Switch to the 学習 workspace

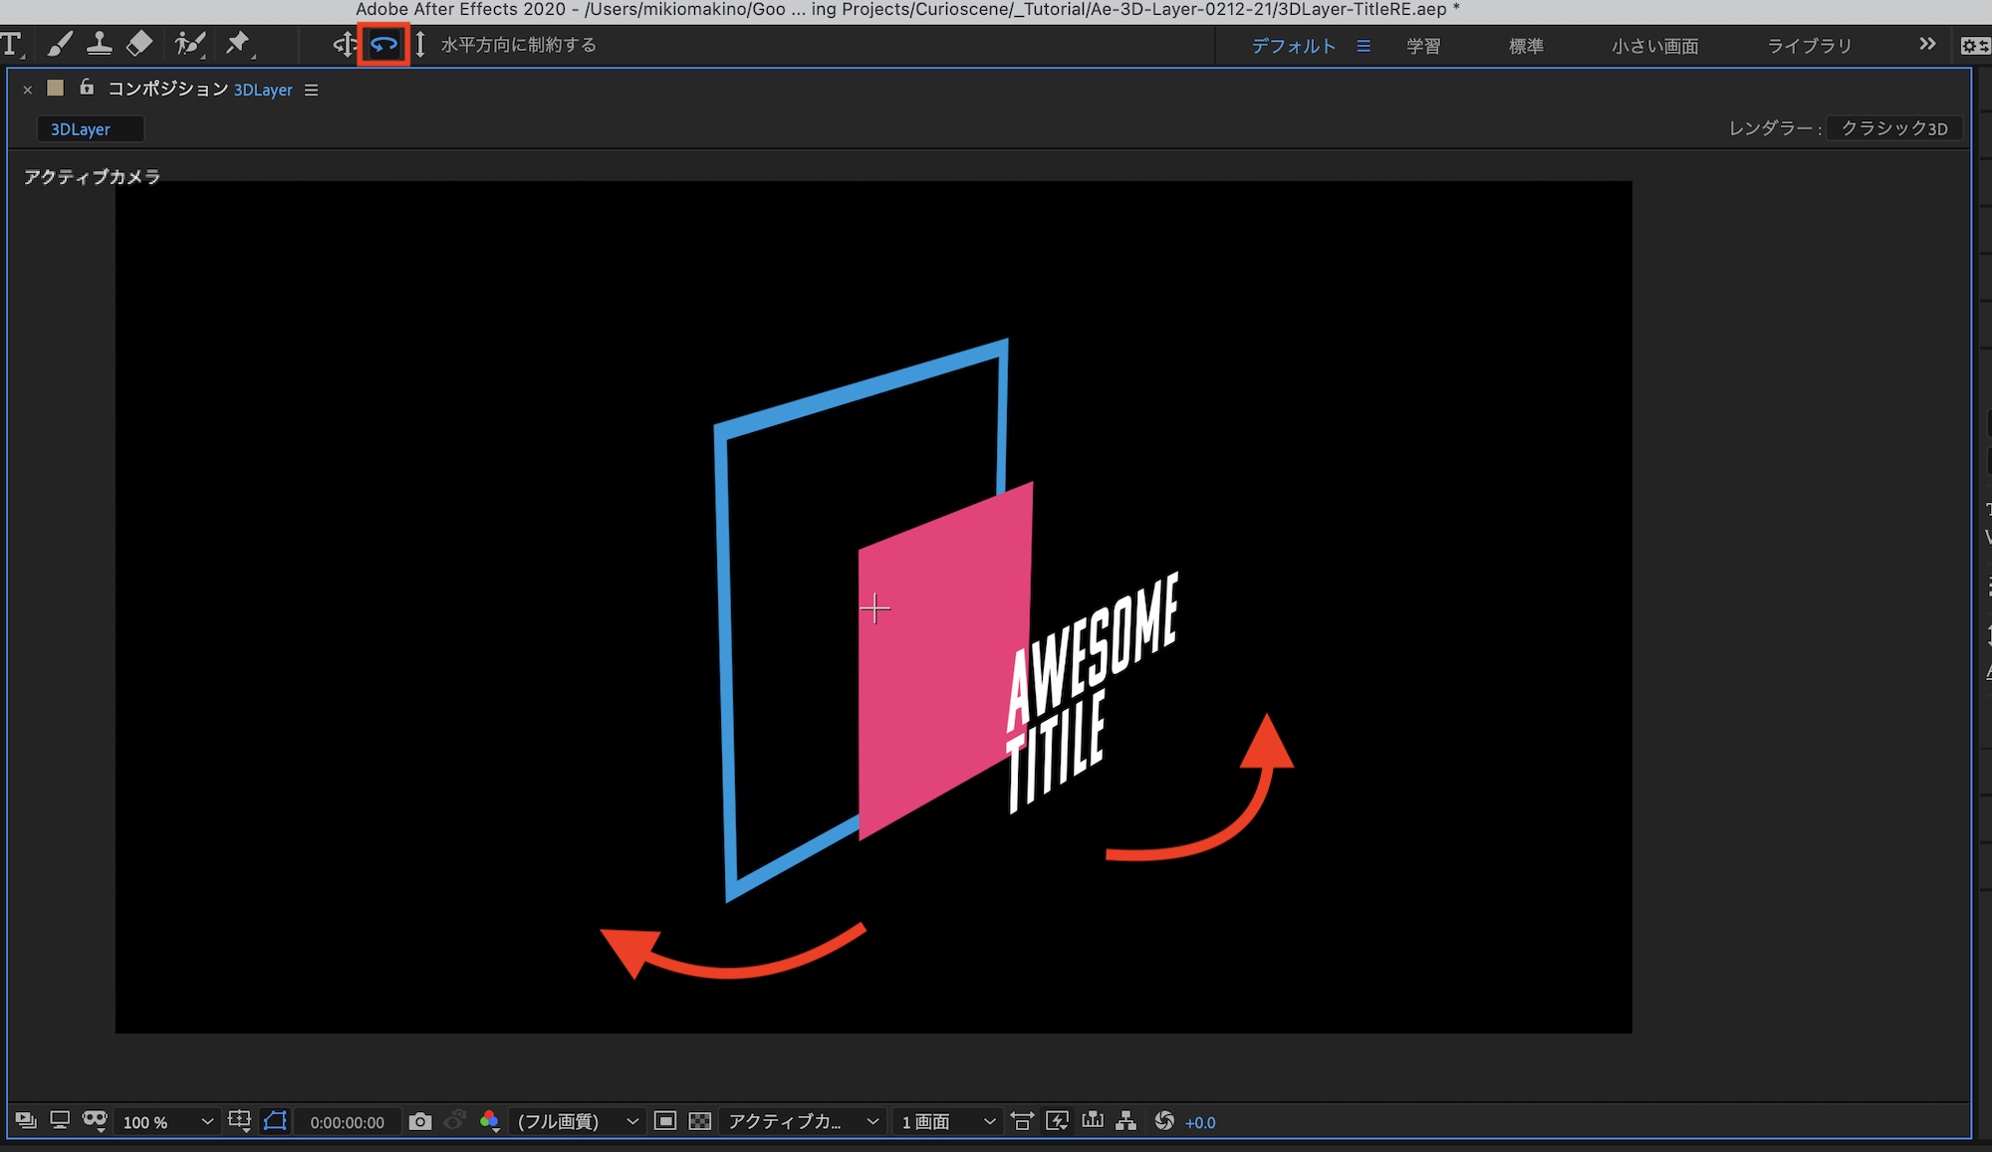point(1422,46)
